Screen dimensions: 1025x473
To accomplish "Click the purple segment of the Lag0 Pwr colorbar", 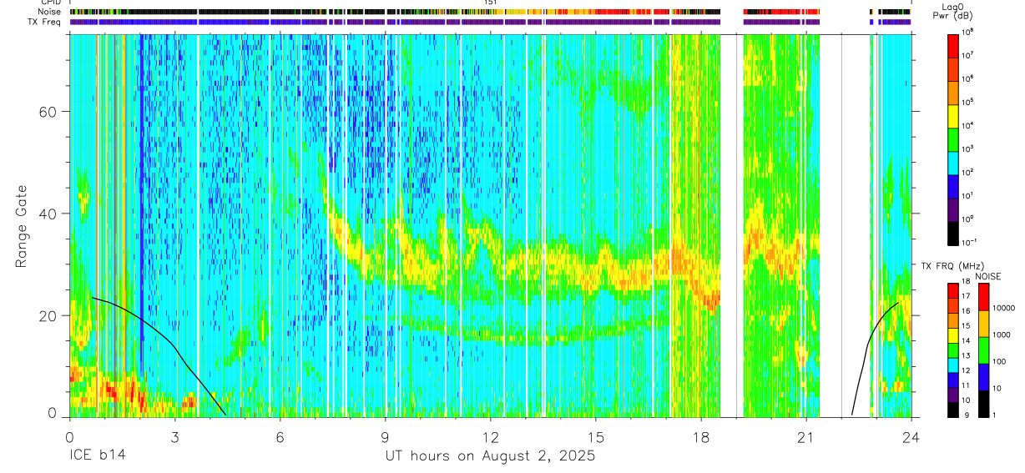I will point(953,211).
